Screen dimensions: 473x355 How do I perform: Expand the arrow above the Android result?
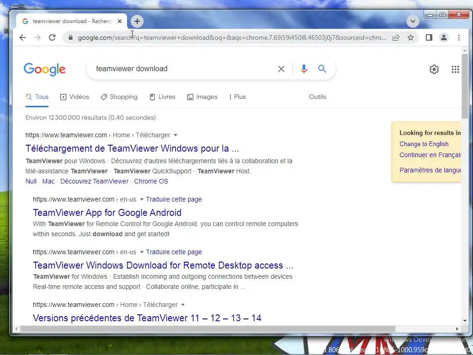point(141,199)
